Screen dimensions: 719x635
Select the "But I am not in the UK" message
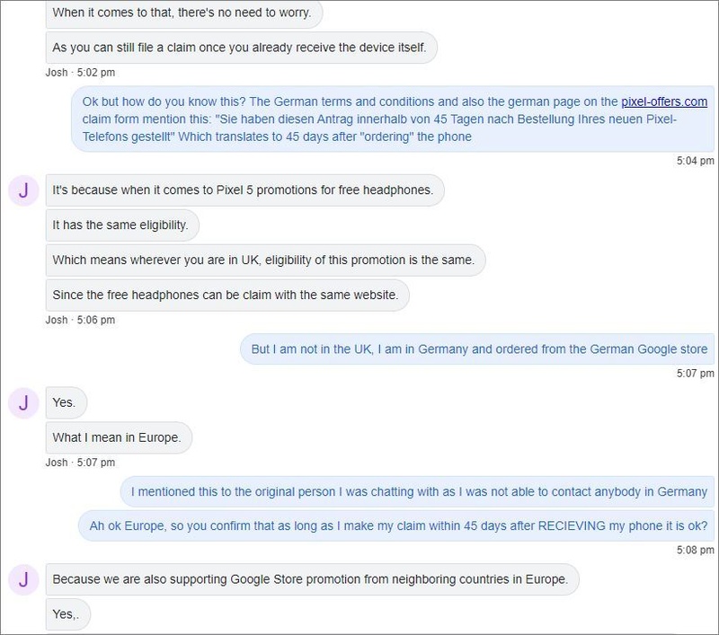tap(478, 348)
